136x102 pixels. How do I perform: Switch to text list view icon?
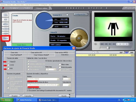tap(132, 52)
